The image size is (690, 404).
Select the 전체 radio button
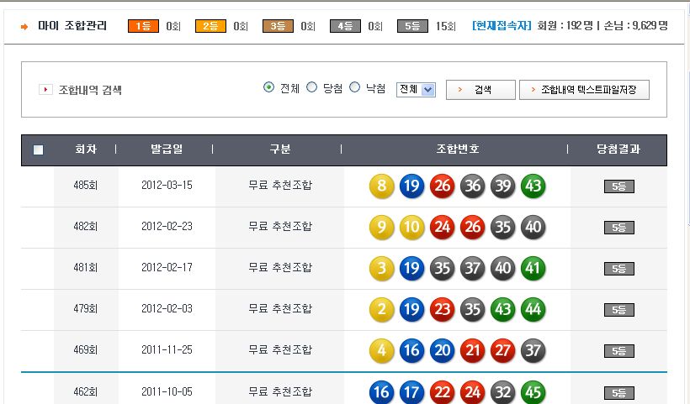tap(269, 87)
